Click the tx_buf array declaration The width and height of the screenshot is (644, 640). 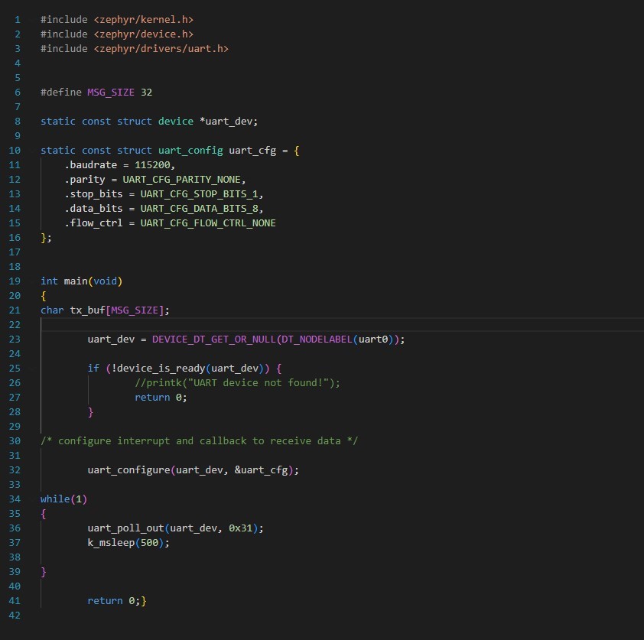(x=105, y=310)
